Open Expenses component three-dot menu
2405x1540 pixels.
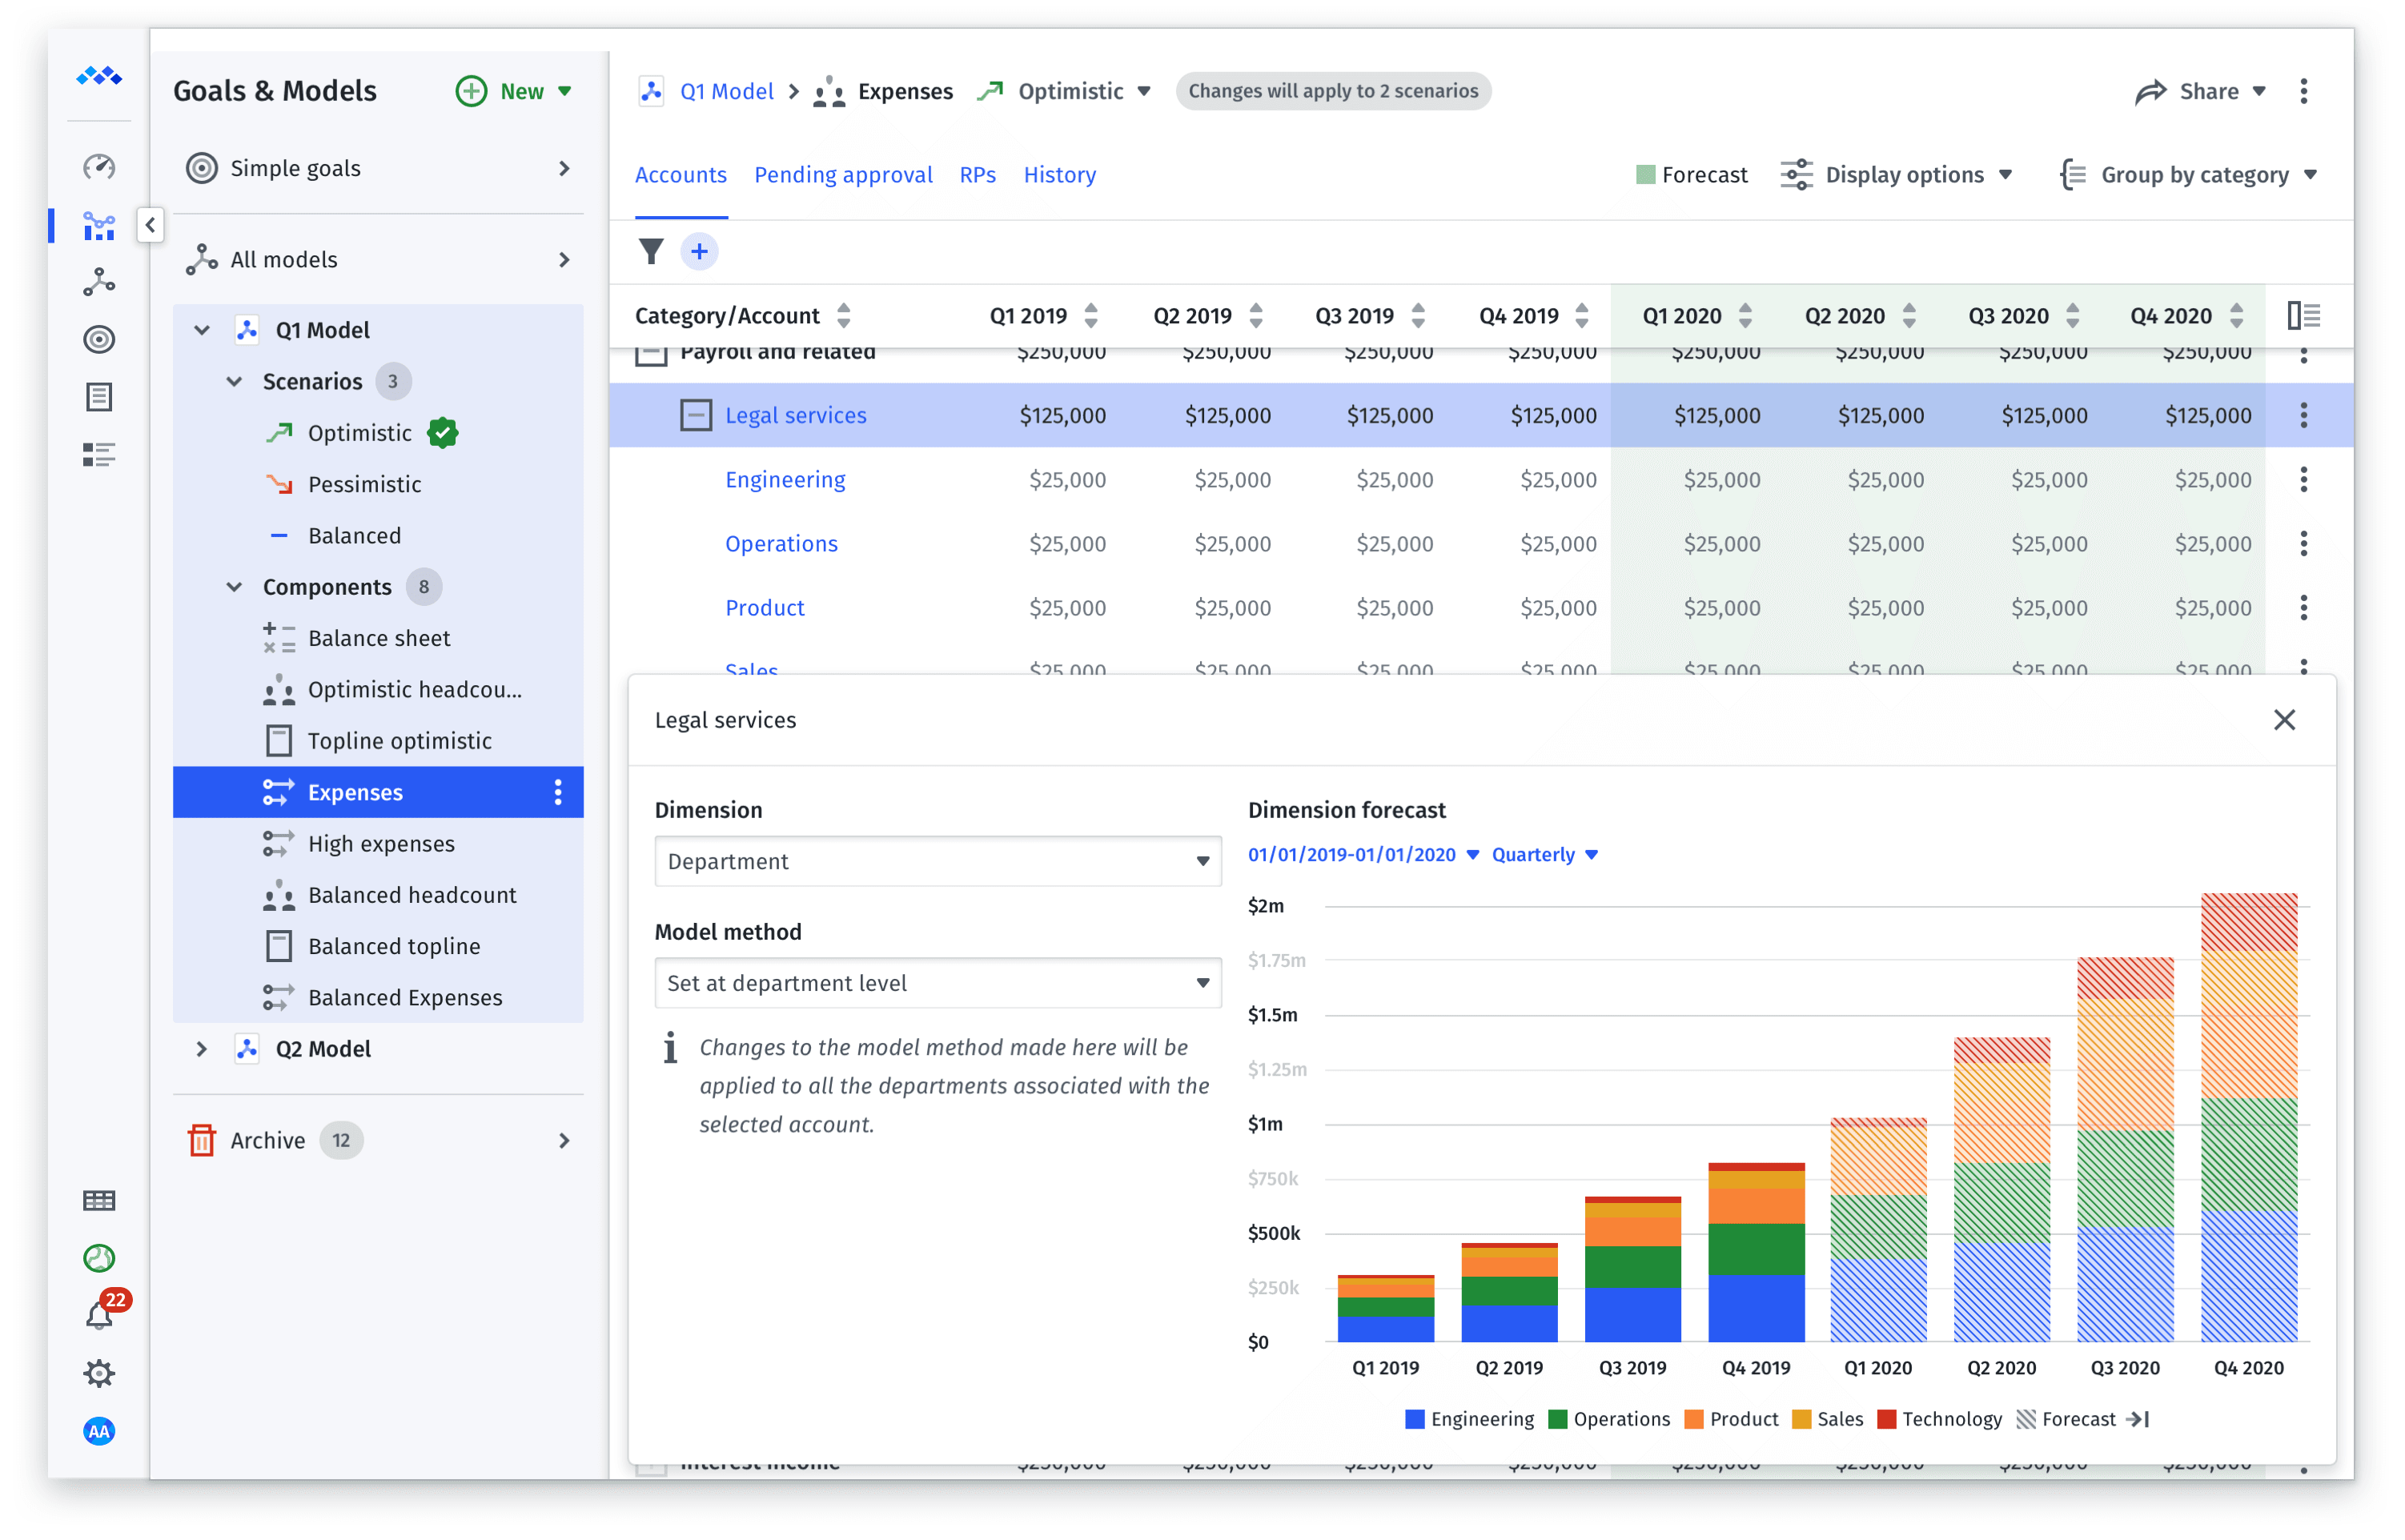[x=558, y=792]
